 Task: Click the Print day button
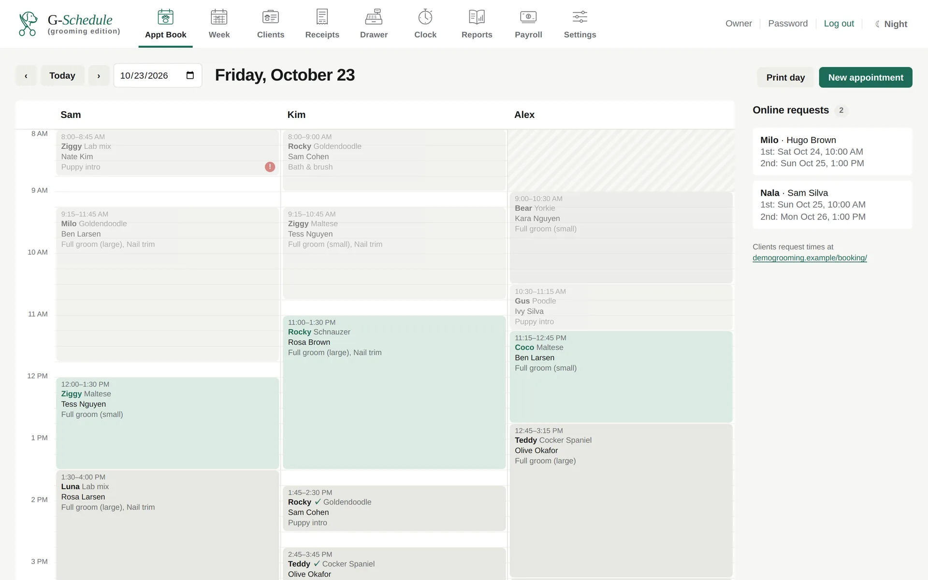click(785, 77)
